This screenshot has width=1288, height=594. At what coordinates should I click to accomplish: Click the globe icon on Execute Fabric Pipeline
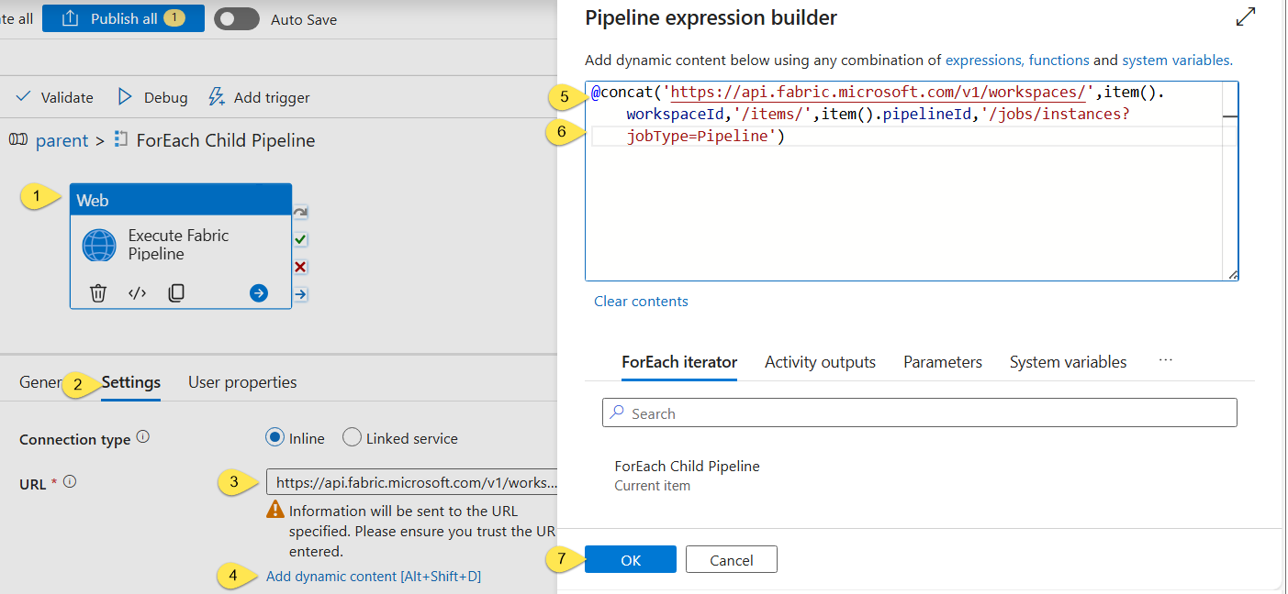[x=99, y=246]
